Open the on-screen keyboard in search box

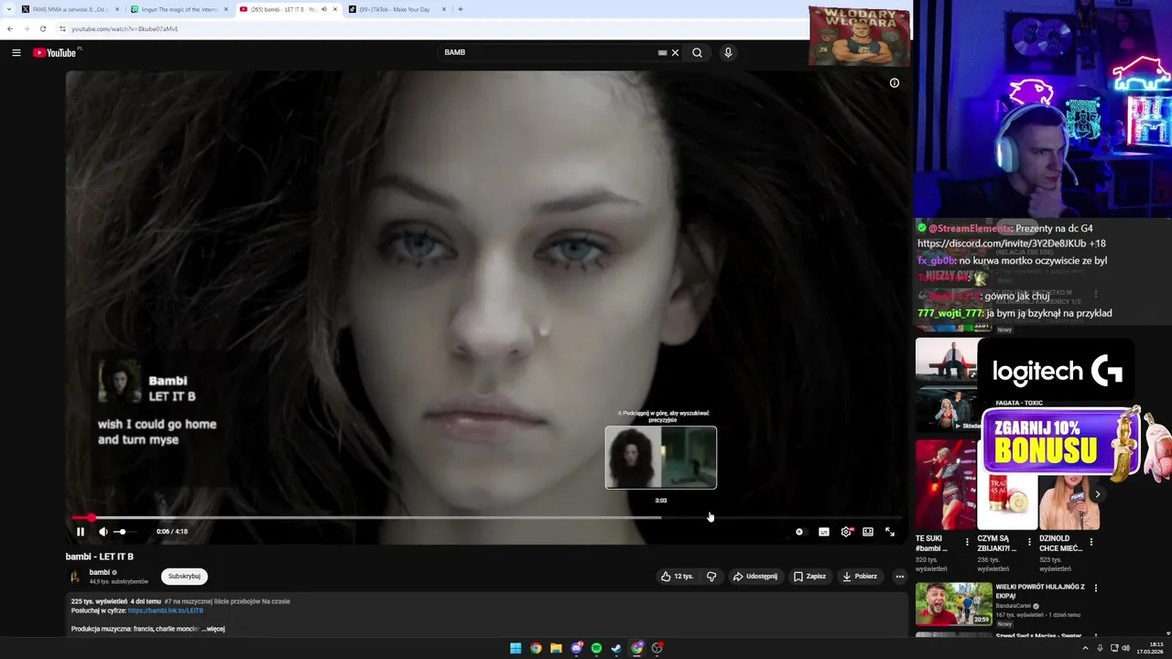663,53
